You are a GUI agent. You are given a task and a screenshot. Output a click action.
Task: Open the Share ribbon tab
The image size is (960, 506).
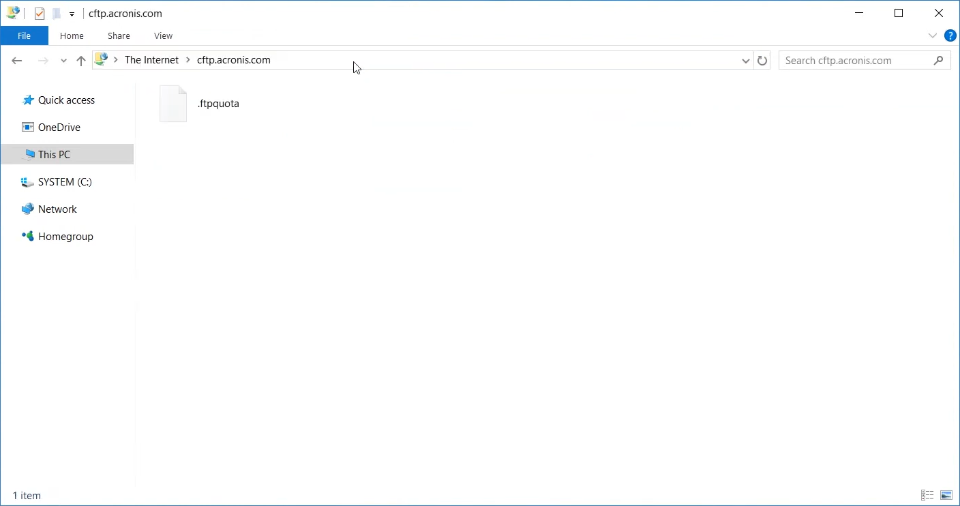(x=119, y=35)
